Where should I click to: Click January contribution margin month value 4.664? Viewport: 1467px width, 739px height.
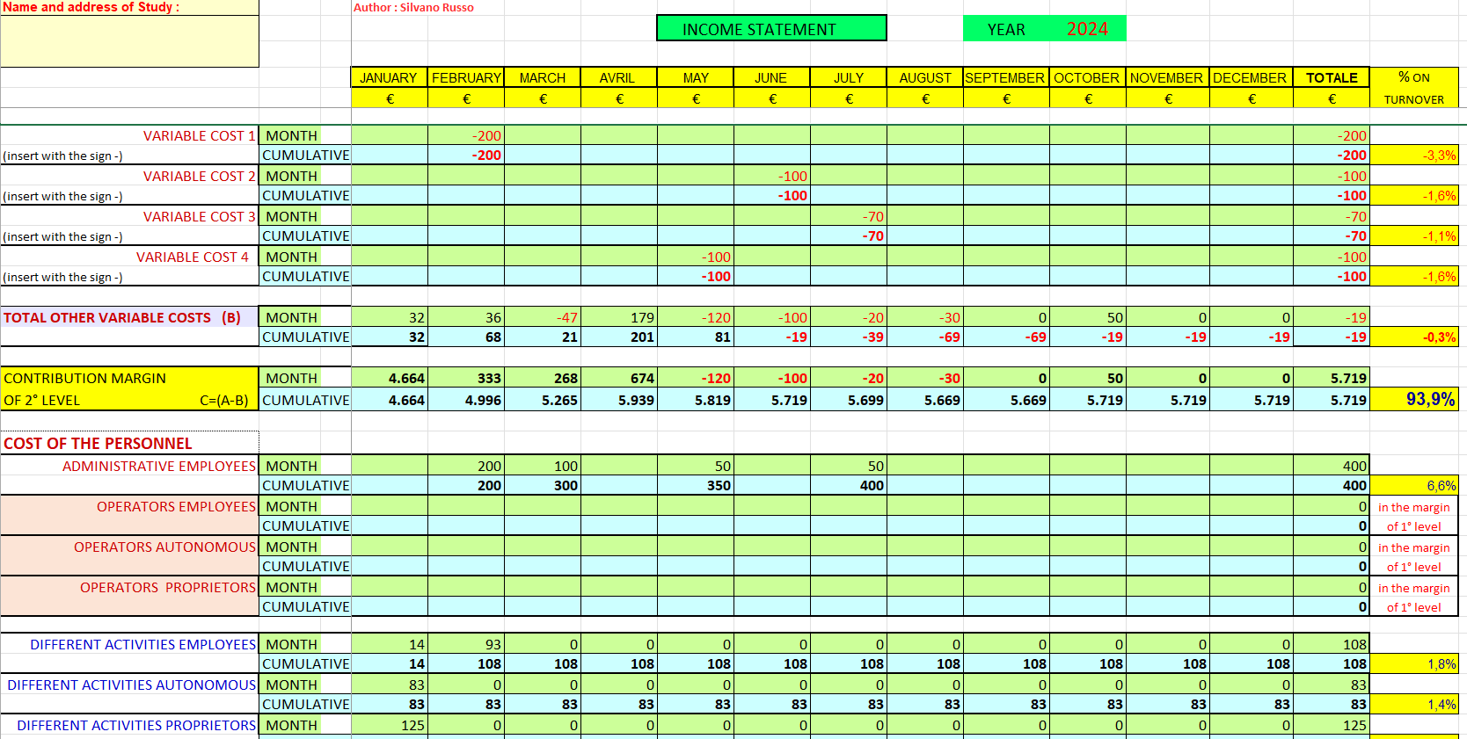(x=390, y=378)
